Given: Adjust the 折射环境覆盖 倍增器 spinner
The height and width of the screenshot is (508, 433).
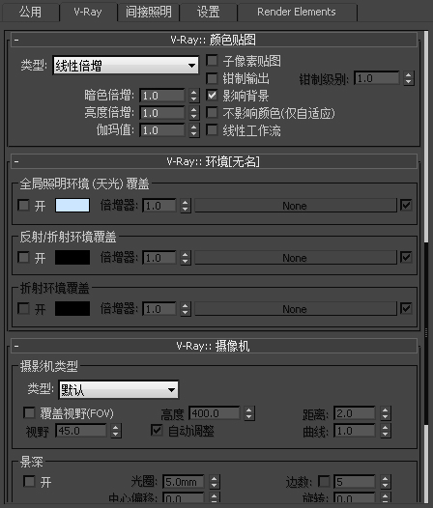Looking at the screenshot, I should click(186, 309).
